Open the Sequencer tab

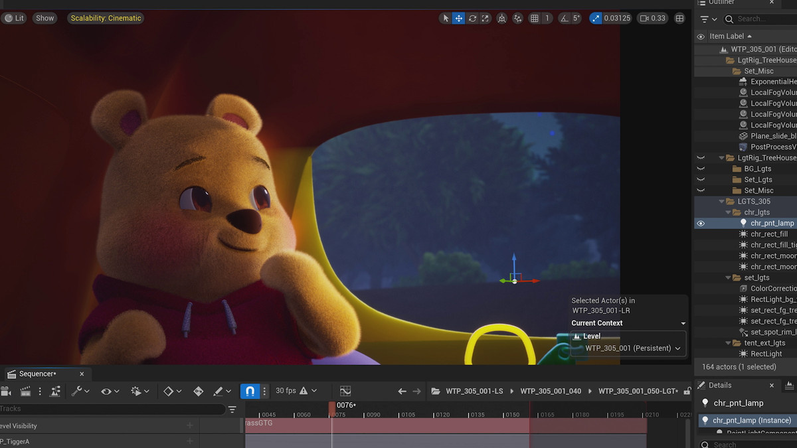[x=37, y=374]
